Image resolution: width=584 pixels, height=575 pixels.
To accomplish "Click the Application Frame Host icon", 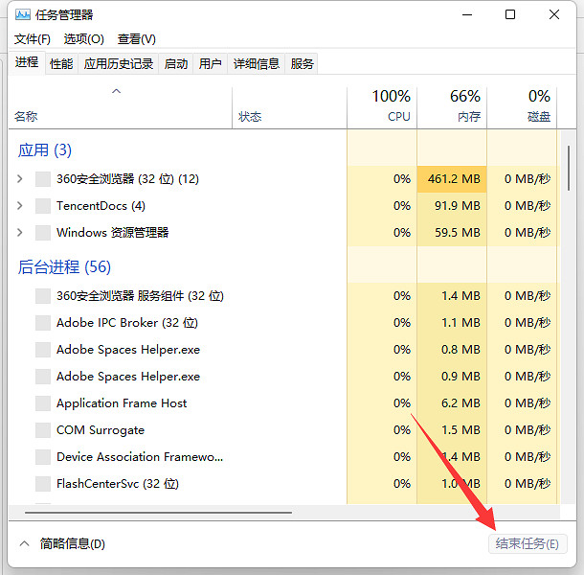I will (x=42, y=403).
